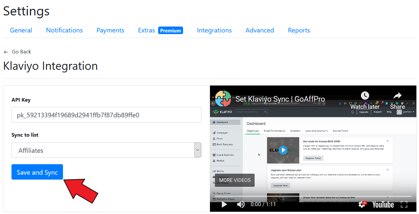Watch on YouTube via the logo
The image size is (419, 214).
tap(383, 204)
